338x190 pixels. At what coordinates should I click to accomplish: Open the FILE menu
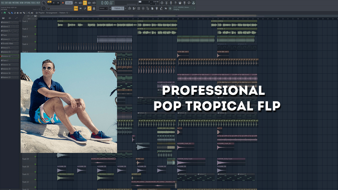coord(3,3)
